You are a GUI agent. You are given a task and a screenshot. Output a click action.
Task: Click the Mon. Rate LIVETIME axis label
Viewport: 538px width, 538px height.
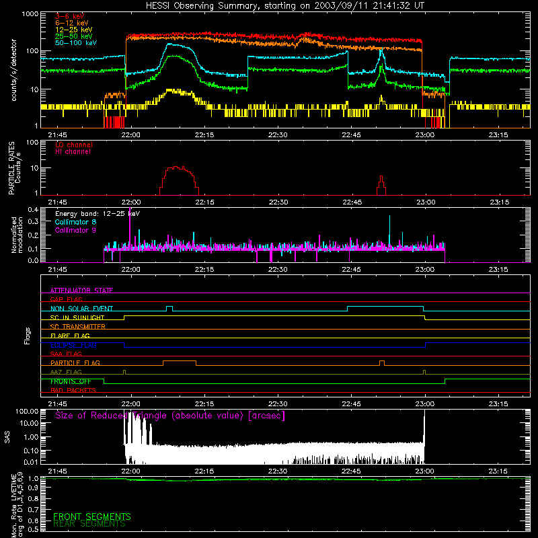[13, 505]
